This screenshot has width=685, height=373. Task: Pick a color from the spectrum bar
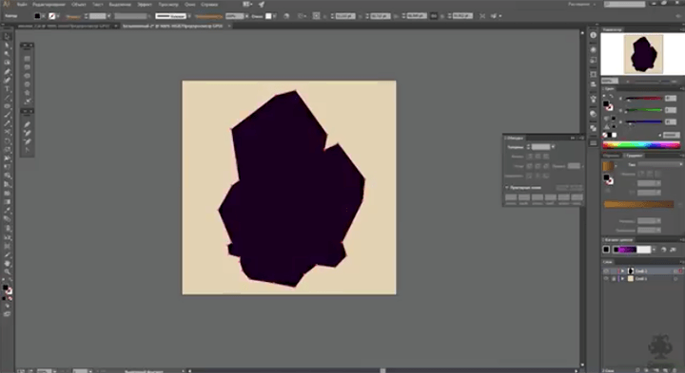coord(641,145)
